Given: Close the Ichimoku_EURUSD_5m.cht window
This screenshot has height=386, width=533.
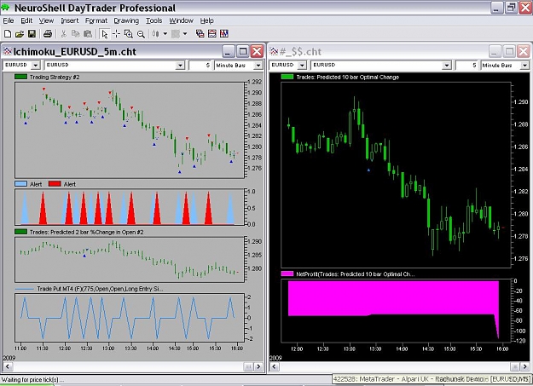Looking at the screenshot, I should click(257, 52).
